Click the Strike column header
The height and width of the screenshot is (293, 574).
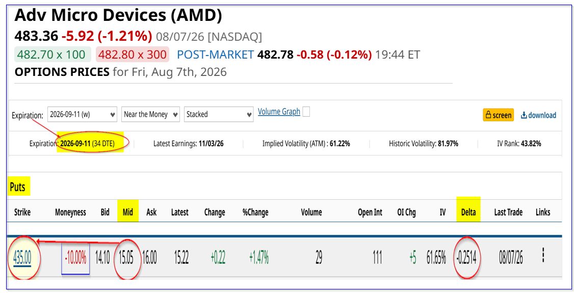tap(22, 212)
